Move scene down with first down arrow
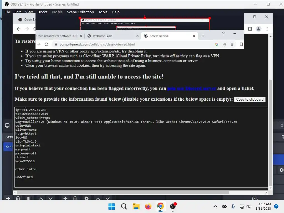Screen dimensions: 284x213 pyautogui.click(x=50, y=199)
